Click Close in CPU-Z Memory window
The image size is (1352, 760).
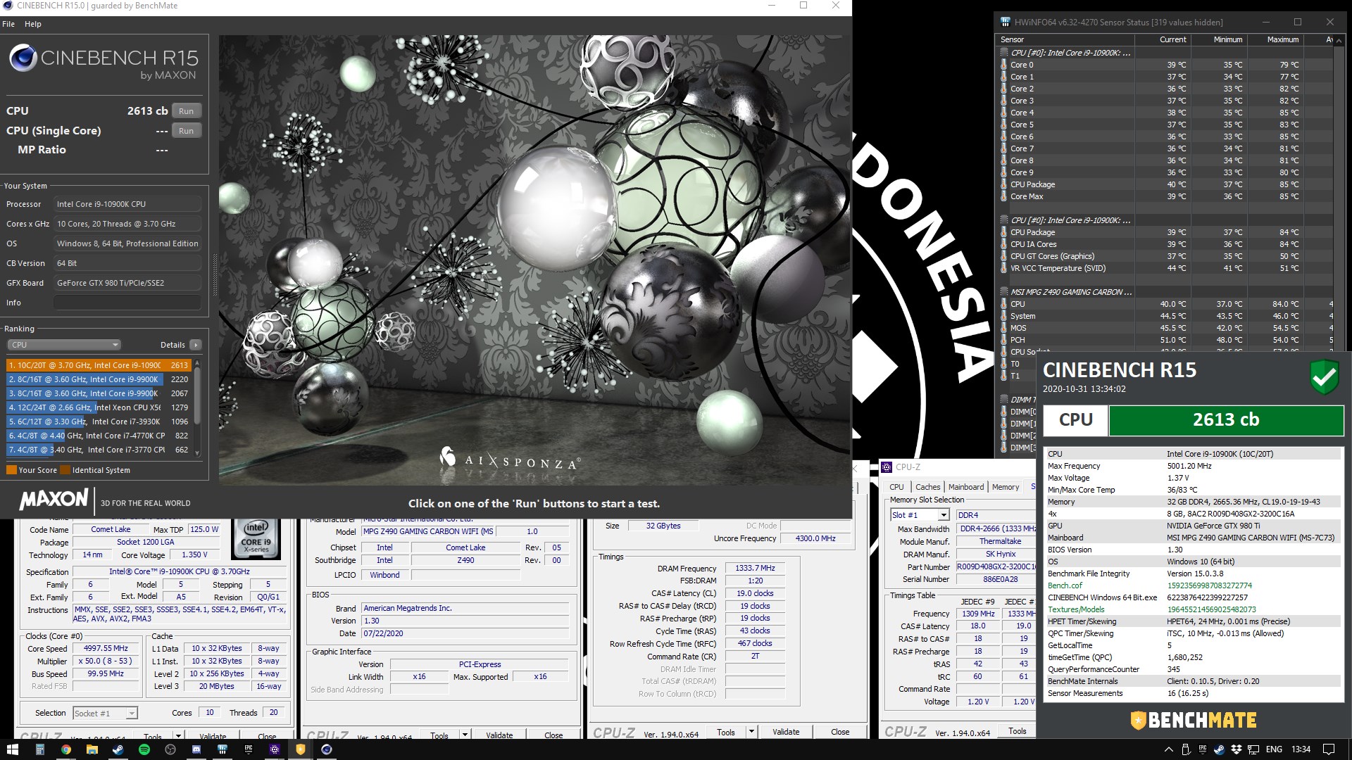[x=840, y=732]
